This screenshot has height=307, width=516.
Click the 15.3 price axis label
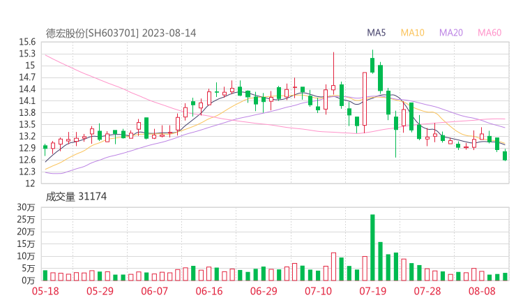27,54
